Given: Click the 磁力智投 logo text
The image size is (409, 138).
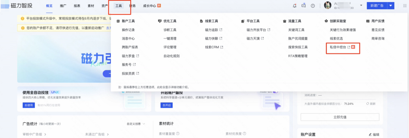Looking at the screenshot, I should coord(22,6).
